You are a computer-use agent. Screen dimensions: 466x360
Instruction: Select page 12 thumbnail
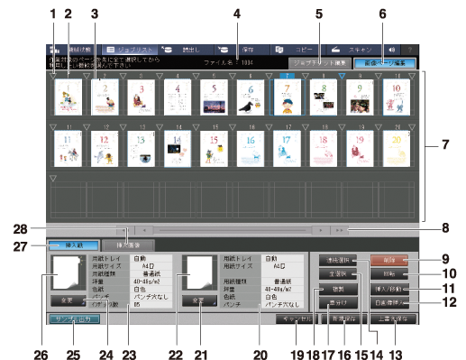click(105, 149)
